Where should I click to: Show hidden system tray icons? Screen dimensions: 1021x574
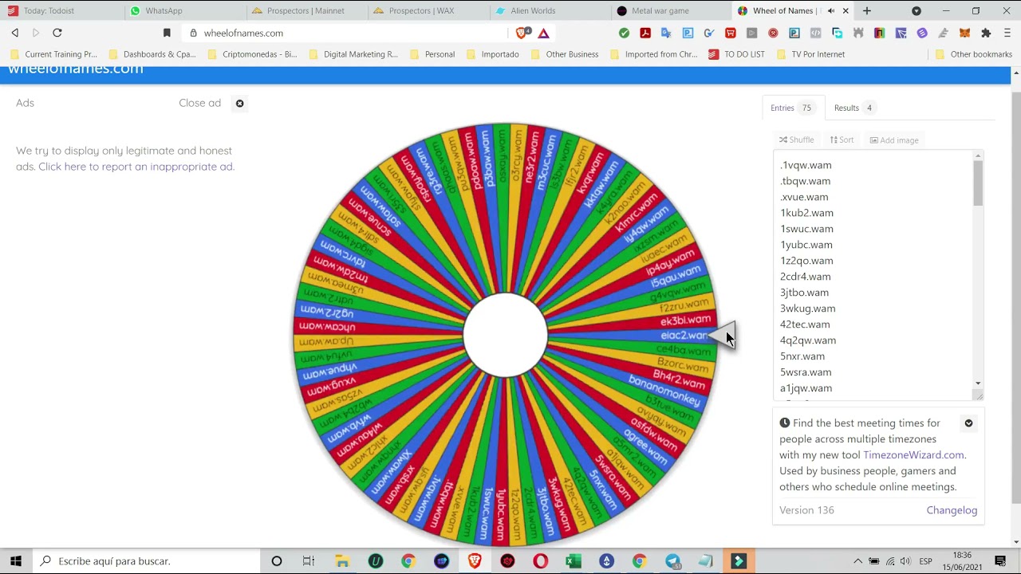click(x=858, y=561)
